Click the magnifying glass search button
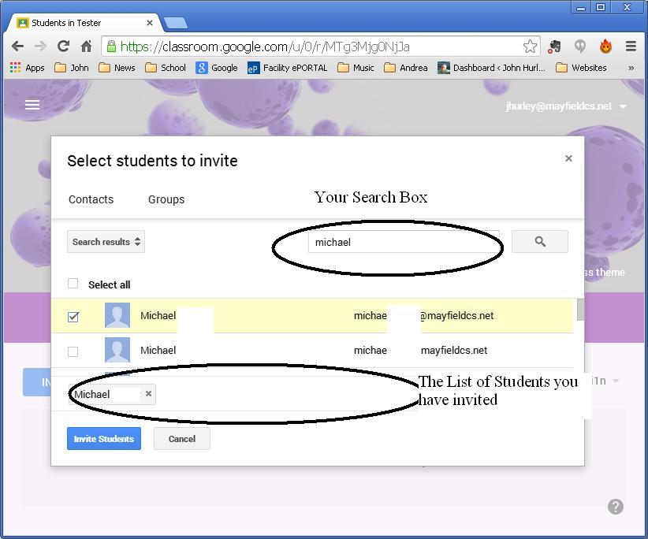This screenshot has height=539, width=648. click(539, 242)
